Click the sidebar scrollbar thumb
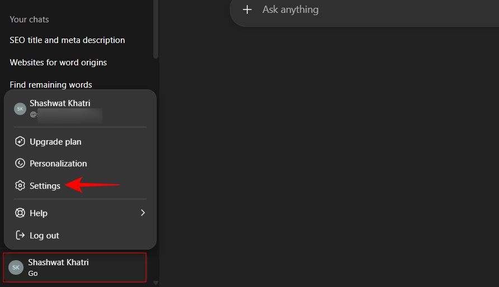This screenshot has height=287, width=499. coord(156,28)
